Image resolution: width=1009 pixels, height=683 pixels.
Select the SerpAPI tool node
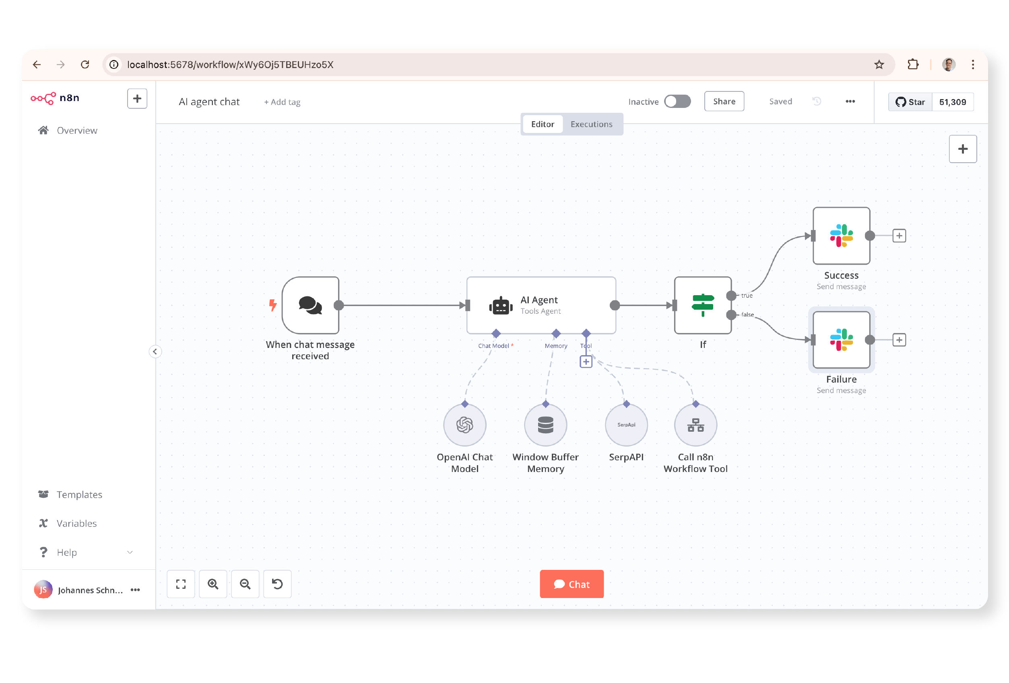pyautogui.click(x=626, y=425)
